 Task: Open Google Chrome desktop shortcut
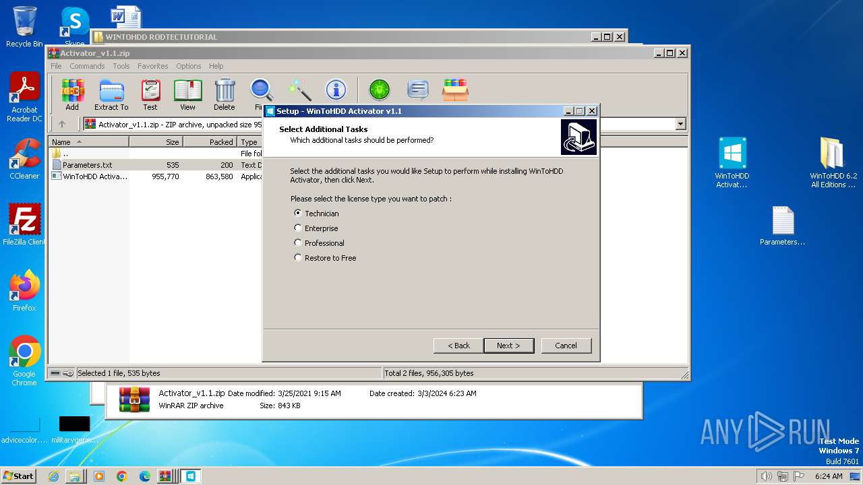click(x=24, y=361)
